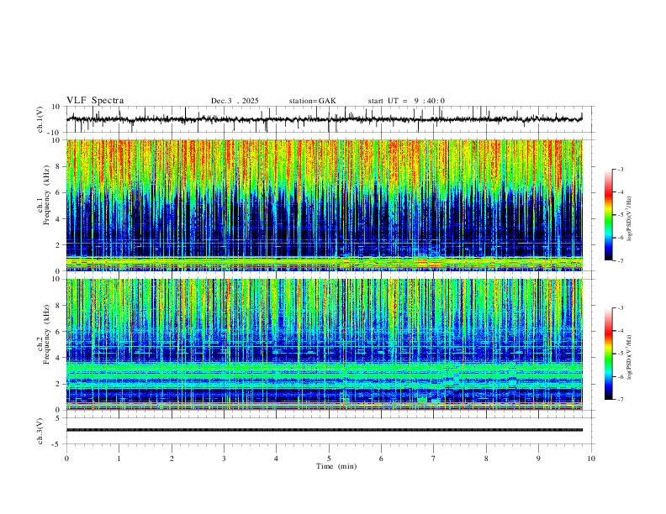Click the "-7" tick on ch.1 colorbar

[x=620, y=260]
